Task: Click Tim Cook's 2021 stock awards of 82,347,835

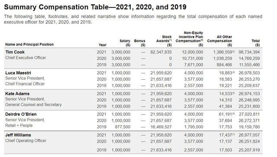Action: pos(161,52)
